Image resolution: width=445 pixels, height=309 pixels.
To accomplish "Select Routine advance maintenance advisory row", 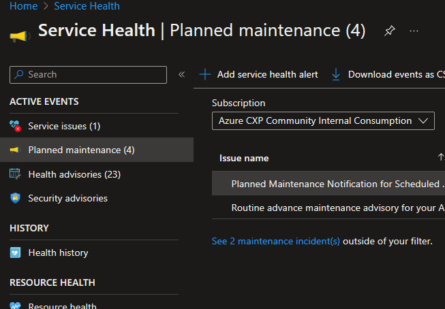I will click(328, 207).
